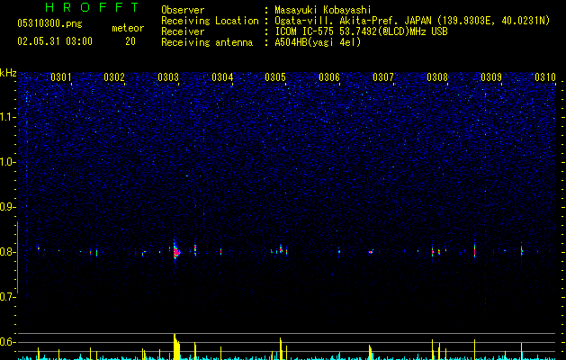Image resolution: width=566 pixels, height=360 pixels.
Task: Click the large red meteor echo at 0303
Action: click(x=176, y=252)
